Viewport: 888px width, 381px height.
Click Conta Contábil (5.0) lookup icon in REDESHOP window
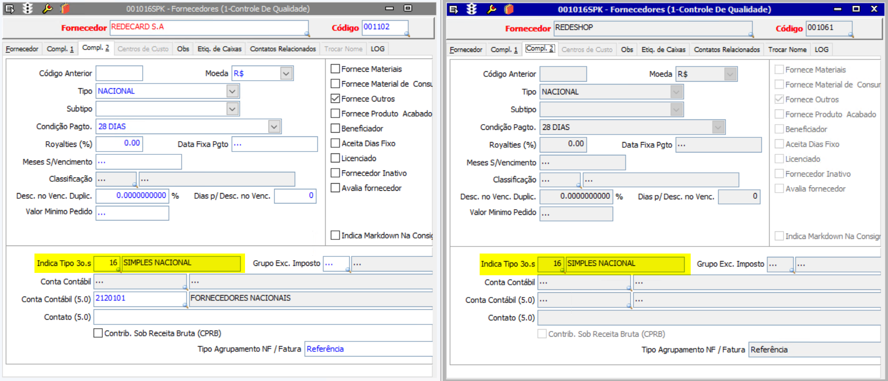629,306
